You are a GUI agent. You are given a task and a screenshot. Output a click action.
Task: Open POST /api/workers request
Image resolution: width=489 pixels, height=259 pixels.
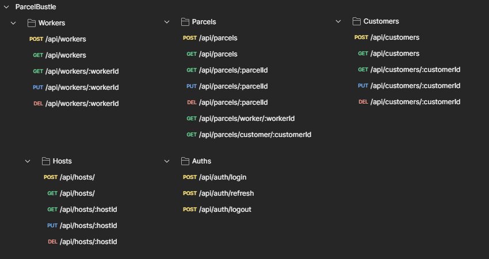pos(58,39)
